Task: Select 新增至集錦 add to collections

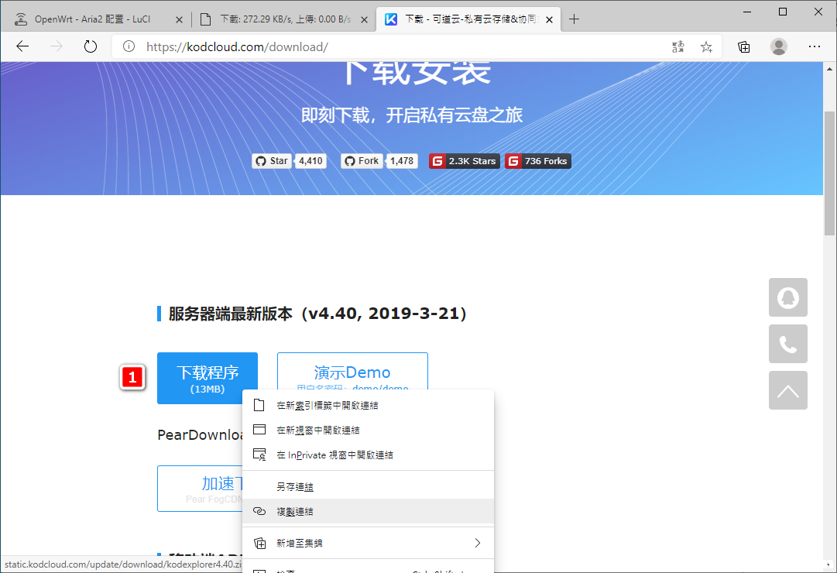Action: [x=369, y=543]
